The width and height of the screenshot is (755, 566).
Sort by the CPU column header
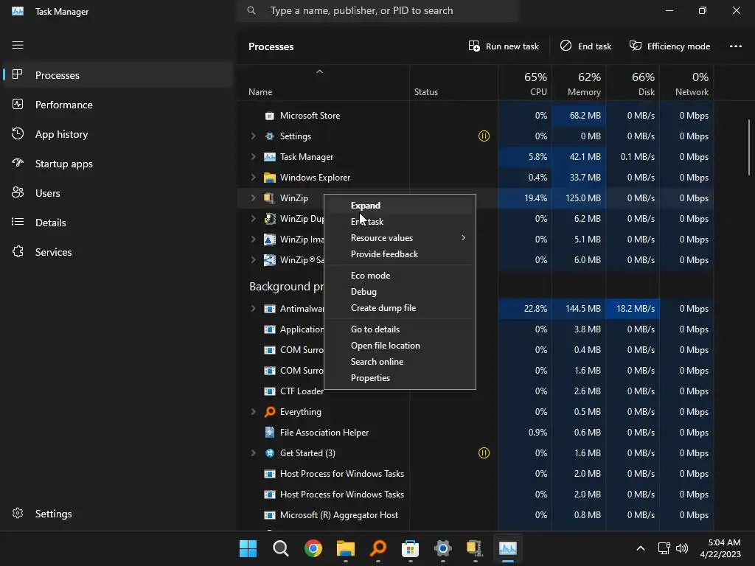click(x=525, y=83)
